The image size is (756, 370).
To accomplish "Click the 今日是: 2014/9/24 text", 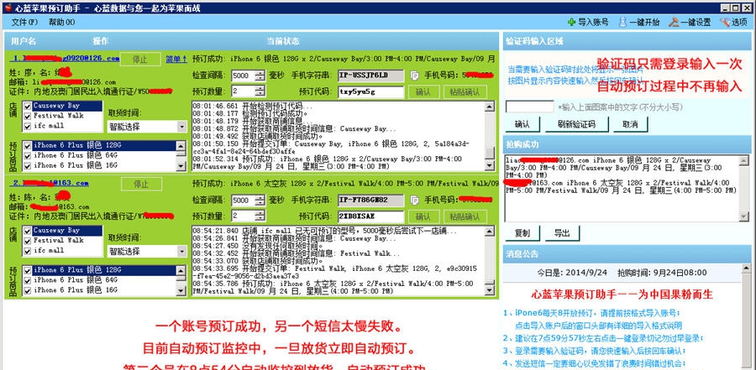I will pyautogui.click(x=572, y=273).
